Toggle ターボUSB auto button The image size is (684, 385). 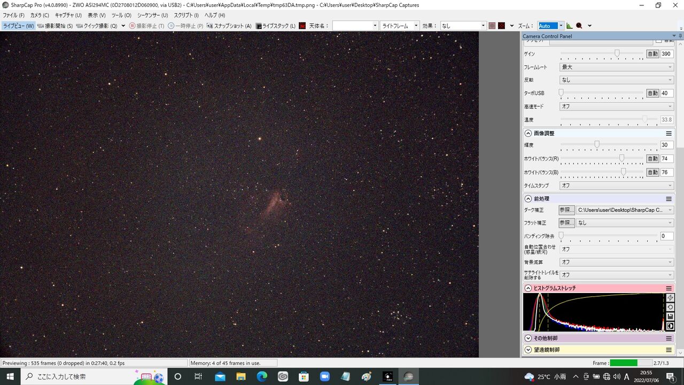(652, 93)
